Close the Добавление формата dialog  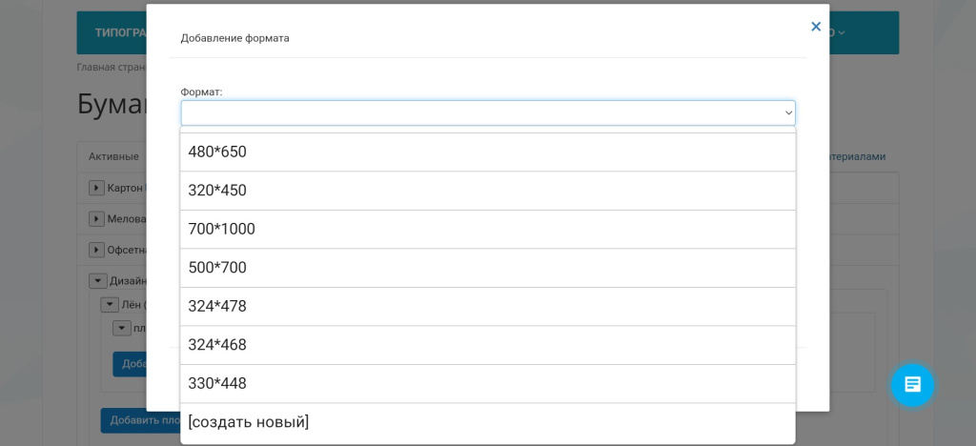(816, 27)
